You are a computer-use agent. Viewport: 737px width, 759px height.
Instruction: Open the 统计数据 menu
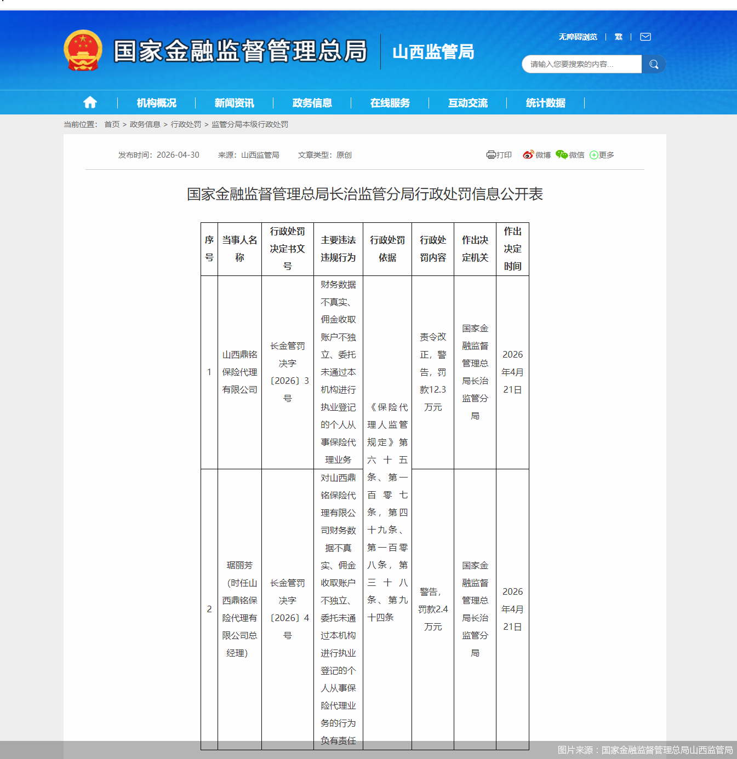point(546,103)
